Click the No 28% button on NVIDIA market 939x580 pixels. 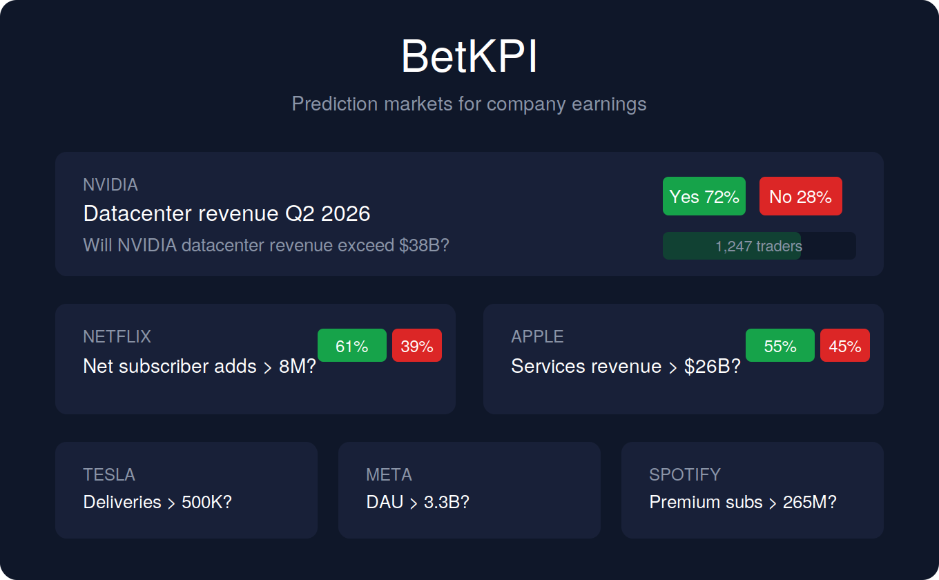(800, 196)
